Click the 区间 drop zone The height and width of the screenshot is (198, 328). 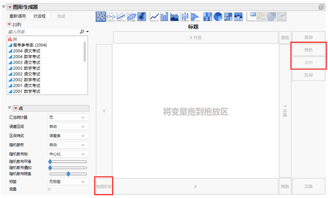(308, 75)
